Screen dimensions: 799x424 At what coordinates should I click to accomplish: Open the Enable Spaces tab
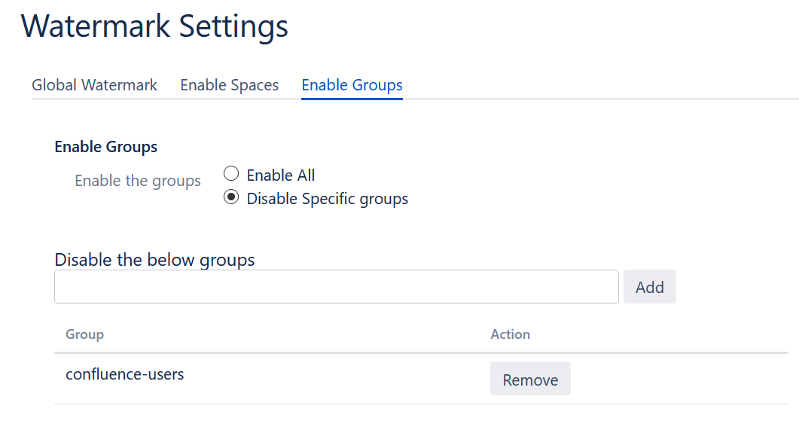pos(229,84)
